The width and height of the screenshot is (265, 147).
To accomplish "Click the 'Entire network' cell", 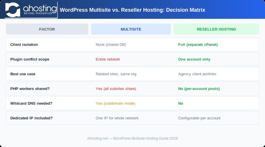I will [x=108, y=59].
